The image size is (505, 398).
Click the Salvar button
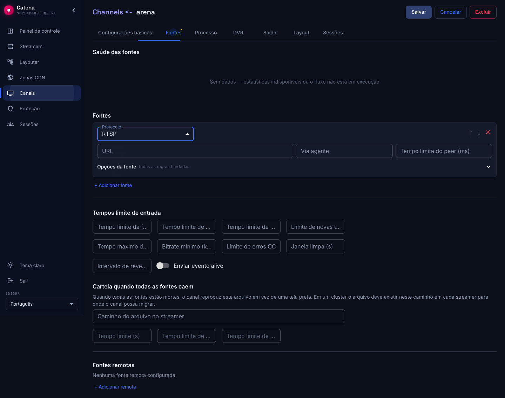(419, 12)
